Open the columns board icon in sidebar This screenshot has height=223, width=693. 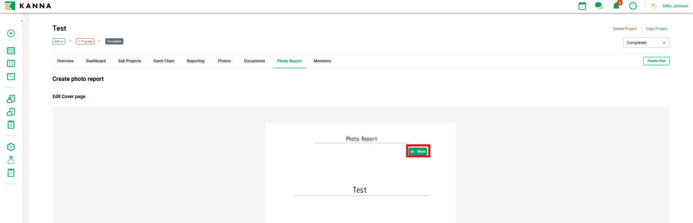11,63
